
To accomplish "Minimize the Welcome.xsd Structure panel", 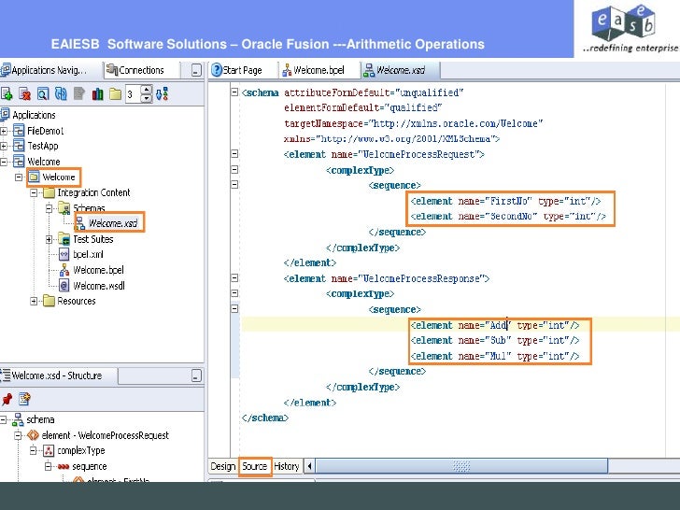I will (x=196, y=375).
